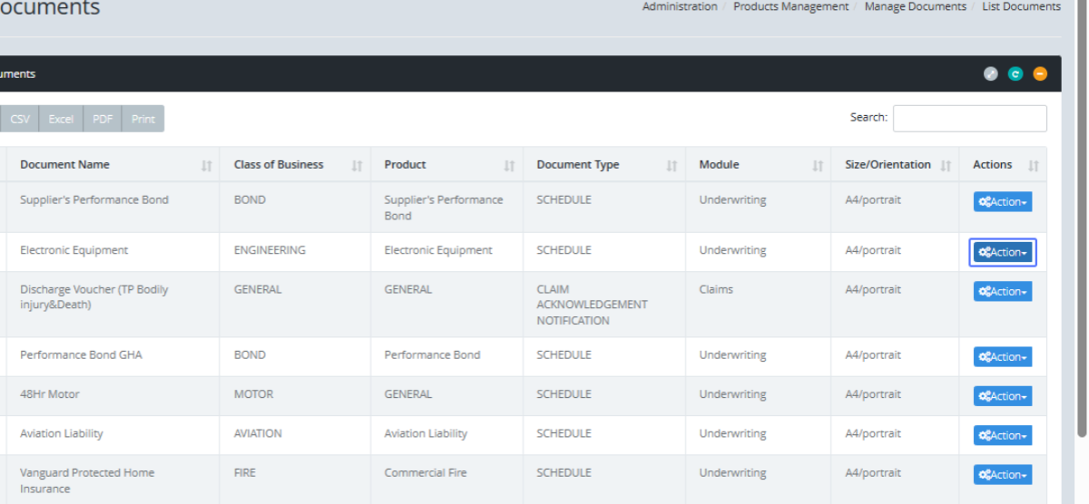1089x504 pixels.
Task: Go to Products Management breadcrumb
Action: [x=790, y=6]
